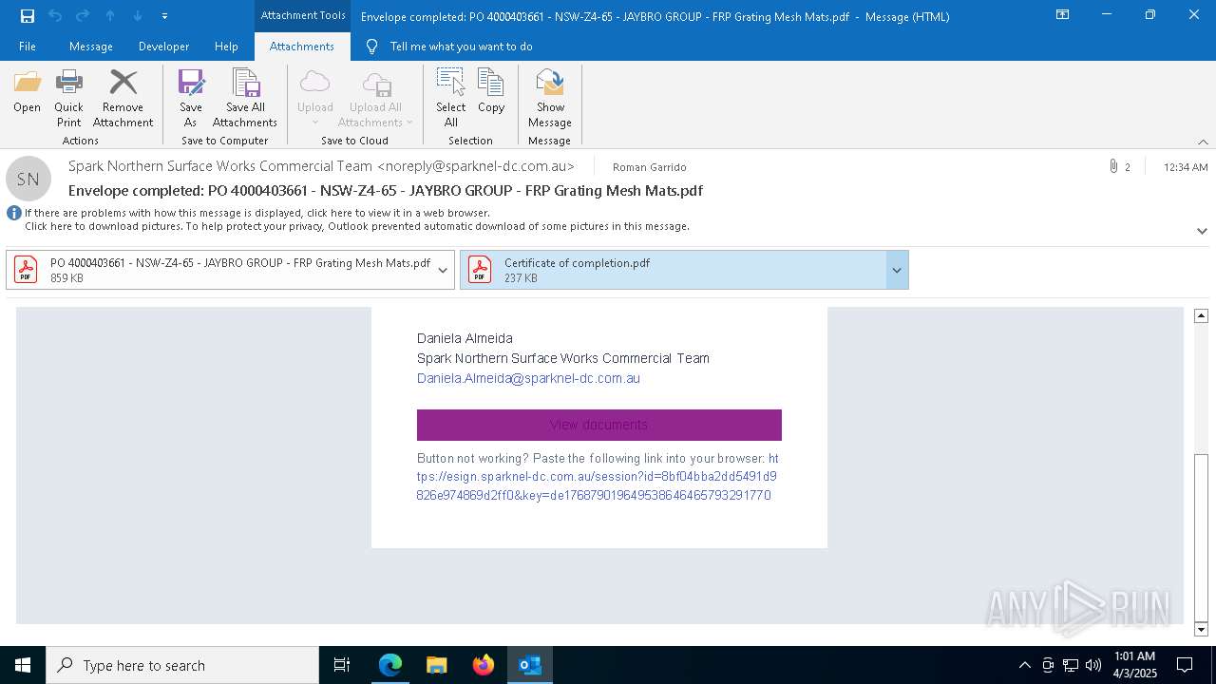Switch to the Developer tab

click(163, 47)
